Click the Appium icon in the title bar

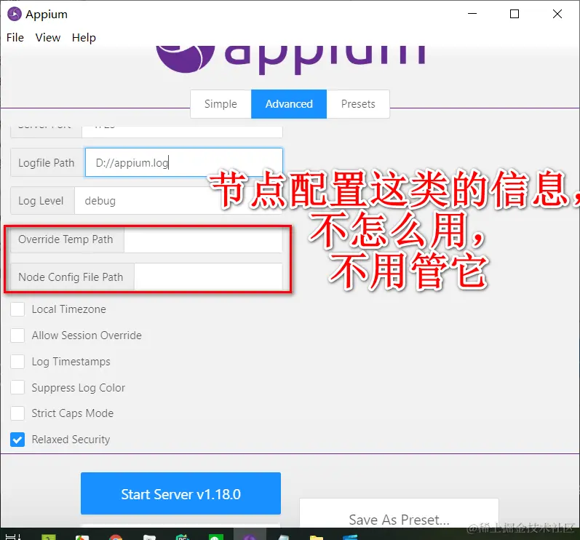(x=15, y=14)
